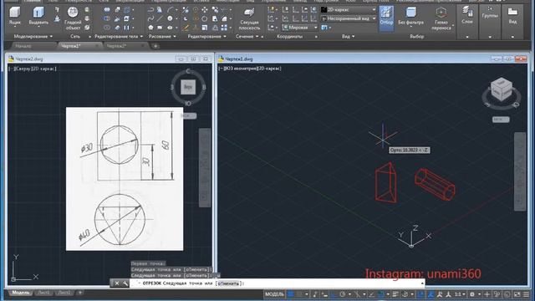This screenshot has width=535, height=301.
Task: Click the Move tool in Редактирование panel
Action: [x=205, y=10]
